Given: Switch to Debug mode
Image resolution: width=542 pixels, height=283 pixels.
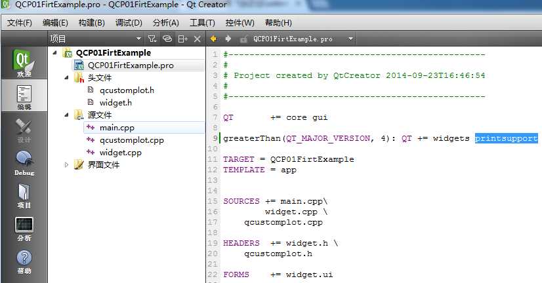Looking at the screenshot, I should click(x=24, y=163).
